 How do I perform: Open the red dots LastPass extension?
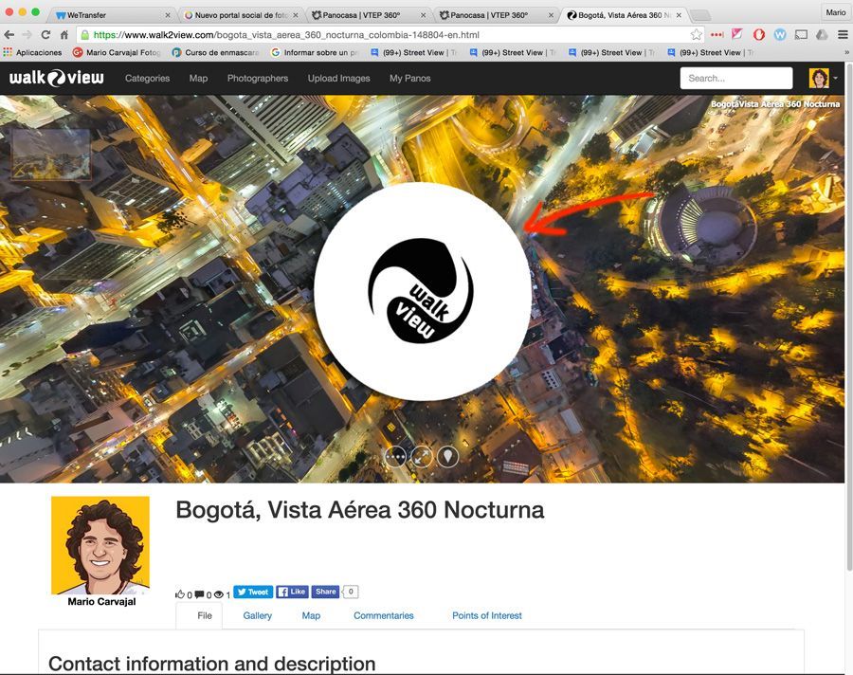[x=717, y=35]
